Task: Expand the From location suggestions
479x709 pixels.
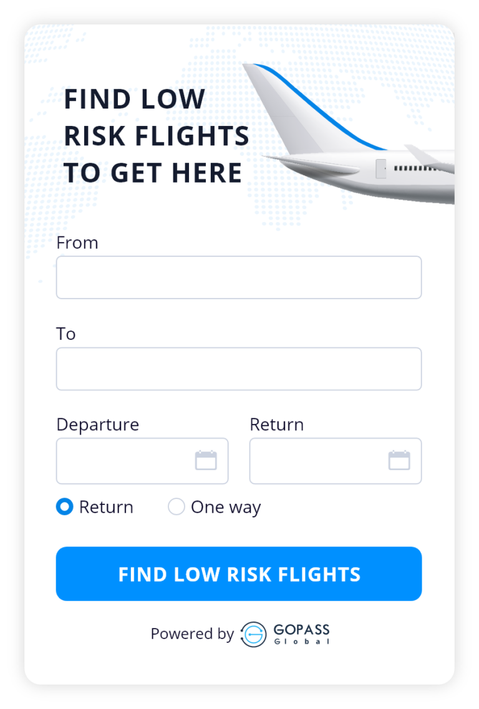Action: [239, 277]
